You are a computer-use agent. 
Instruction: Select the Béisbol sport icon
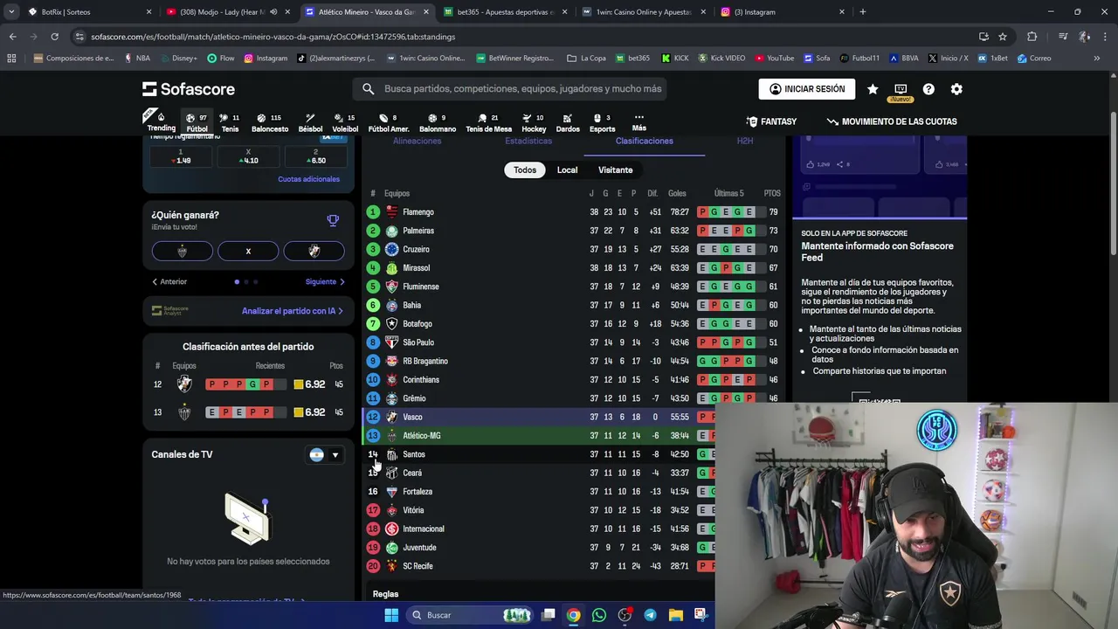tap(310, 122)
